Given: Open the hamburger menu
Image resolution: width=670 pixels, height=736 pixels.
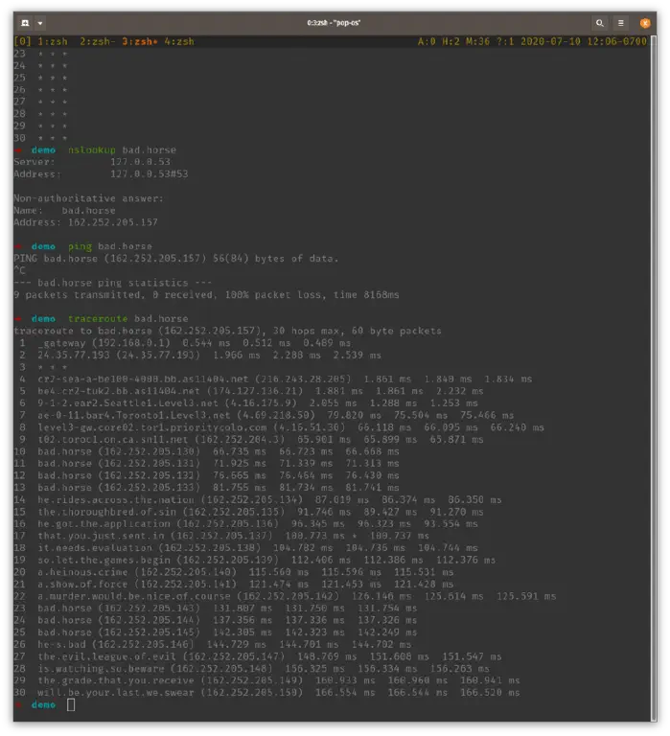Looking at the screenshot, I should [x=621, y=23].
